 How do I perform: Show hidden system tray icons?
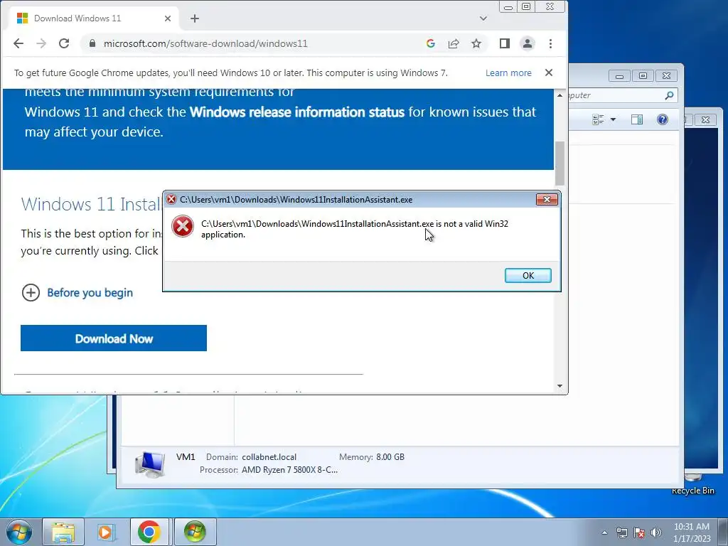604,532
